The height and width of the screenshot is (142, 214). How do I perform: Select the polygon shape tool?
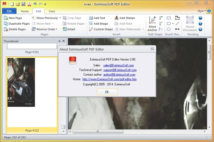[x=177, y=18]
